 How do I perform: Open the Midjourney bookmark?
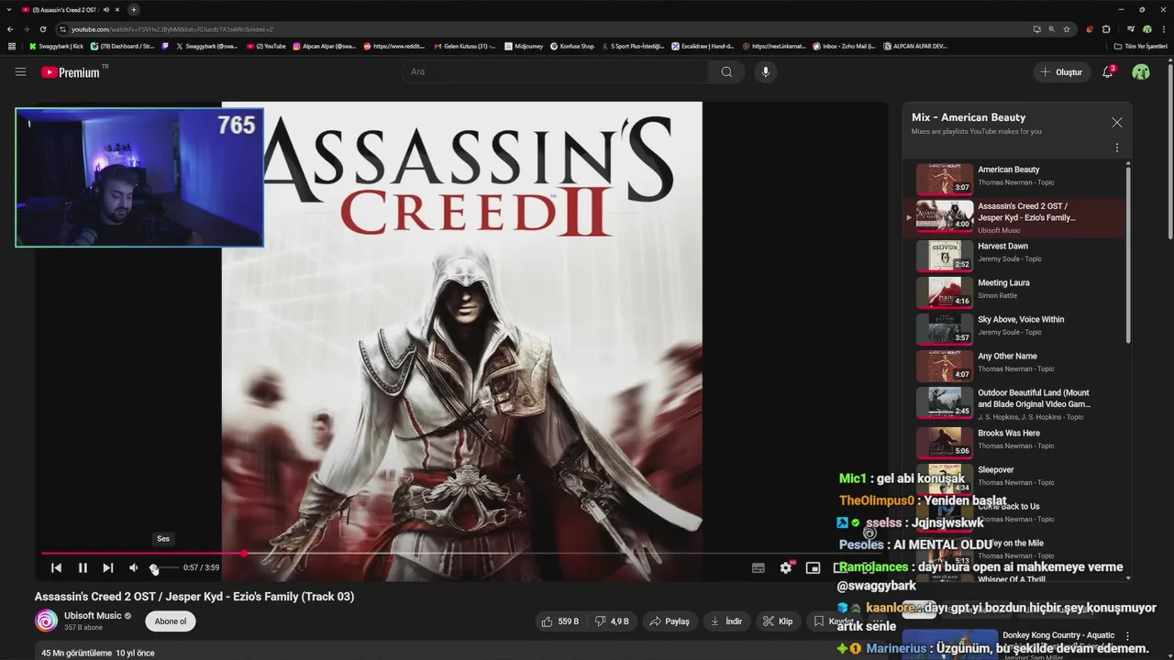coord(524,46)
